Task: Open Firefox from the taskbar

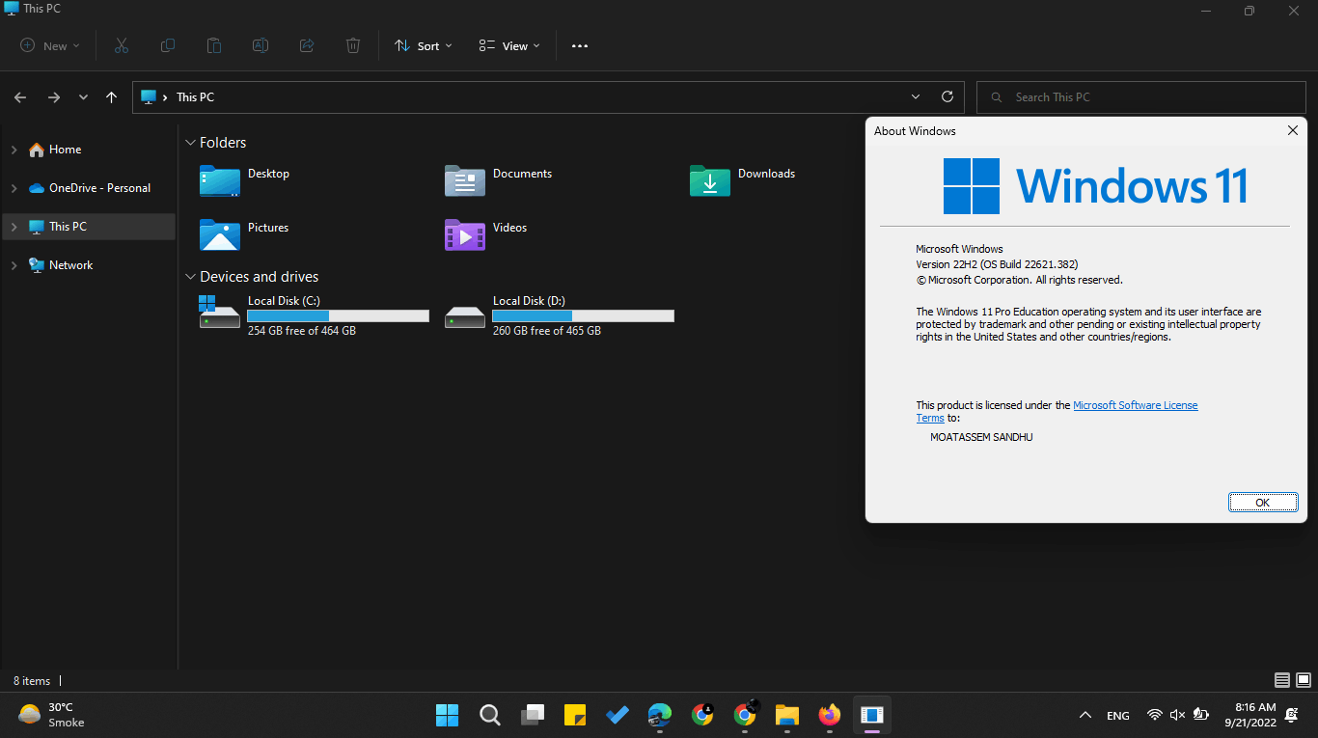Action: coord(829,715)
